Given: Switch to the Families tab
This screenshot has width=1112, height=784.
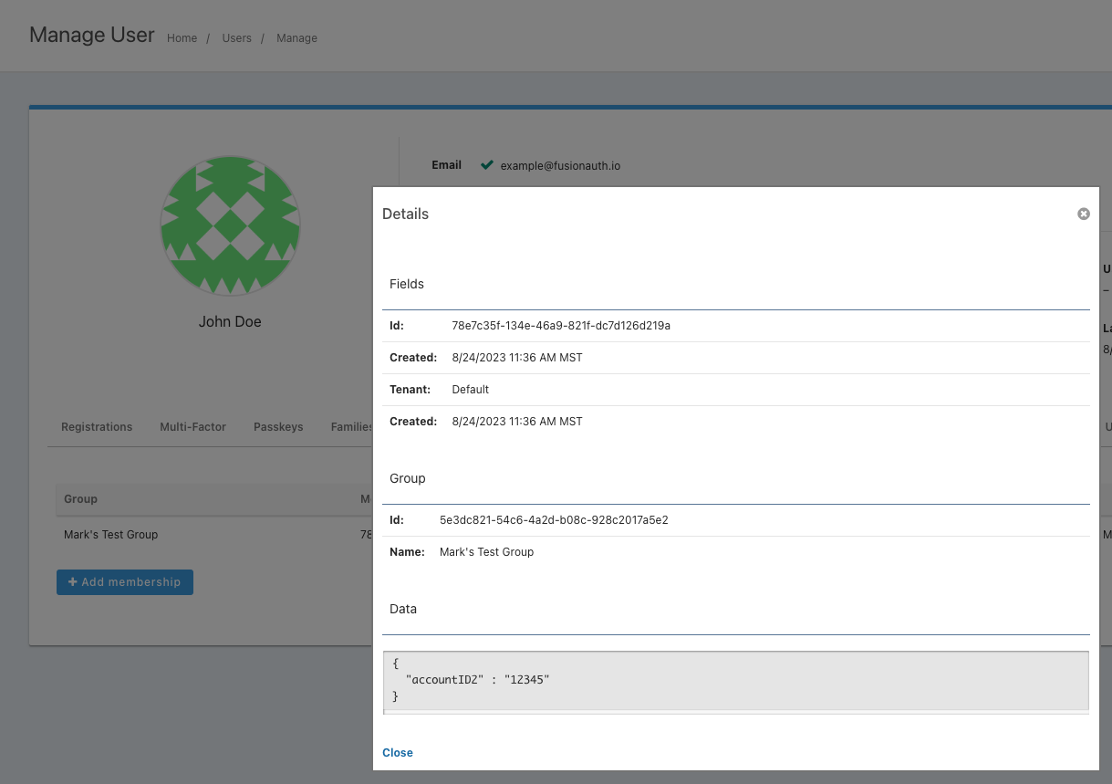Looking at the screenshot, I should click(352, 426).
